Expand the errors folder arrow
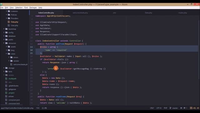The width and height of the screenshot is (200, 113). (x=9, y=57)
